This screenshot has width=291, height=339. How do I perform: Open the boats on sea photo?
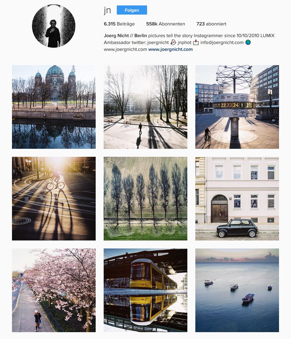coord(237,290)
